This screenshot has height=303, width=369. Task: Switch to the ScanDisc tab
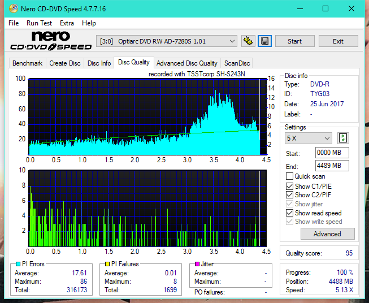tap(237, 63)
